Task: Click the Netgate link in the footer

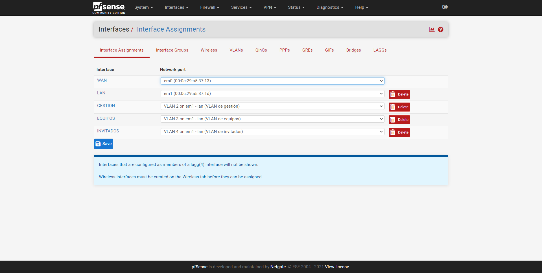Action: click(279, 267)
